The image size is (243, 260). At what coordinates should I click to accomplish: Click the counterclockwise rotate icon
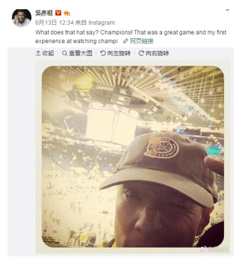click(103, 53)
